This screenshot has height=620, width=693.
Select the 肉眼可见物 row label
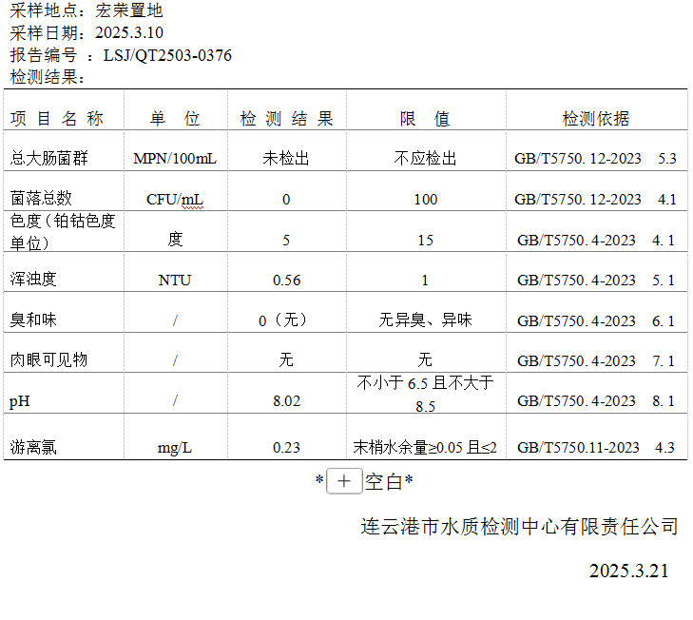[x=48, y=360]
